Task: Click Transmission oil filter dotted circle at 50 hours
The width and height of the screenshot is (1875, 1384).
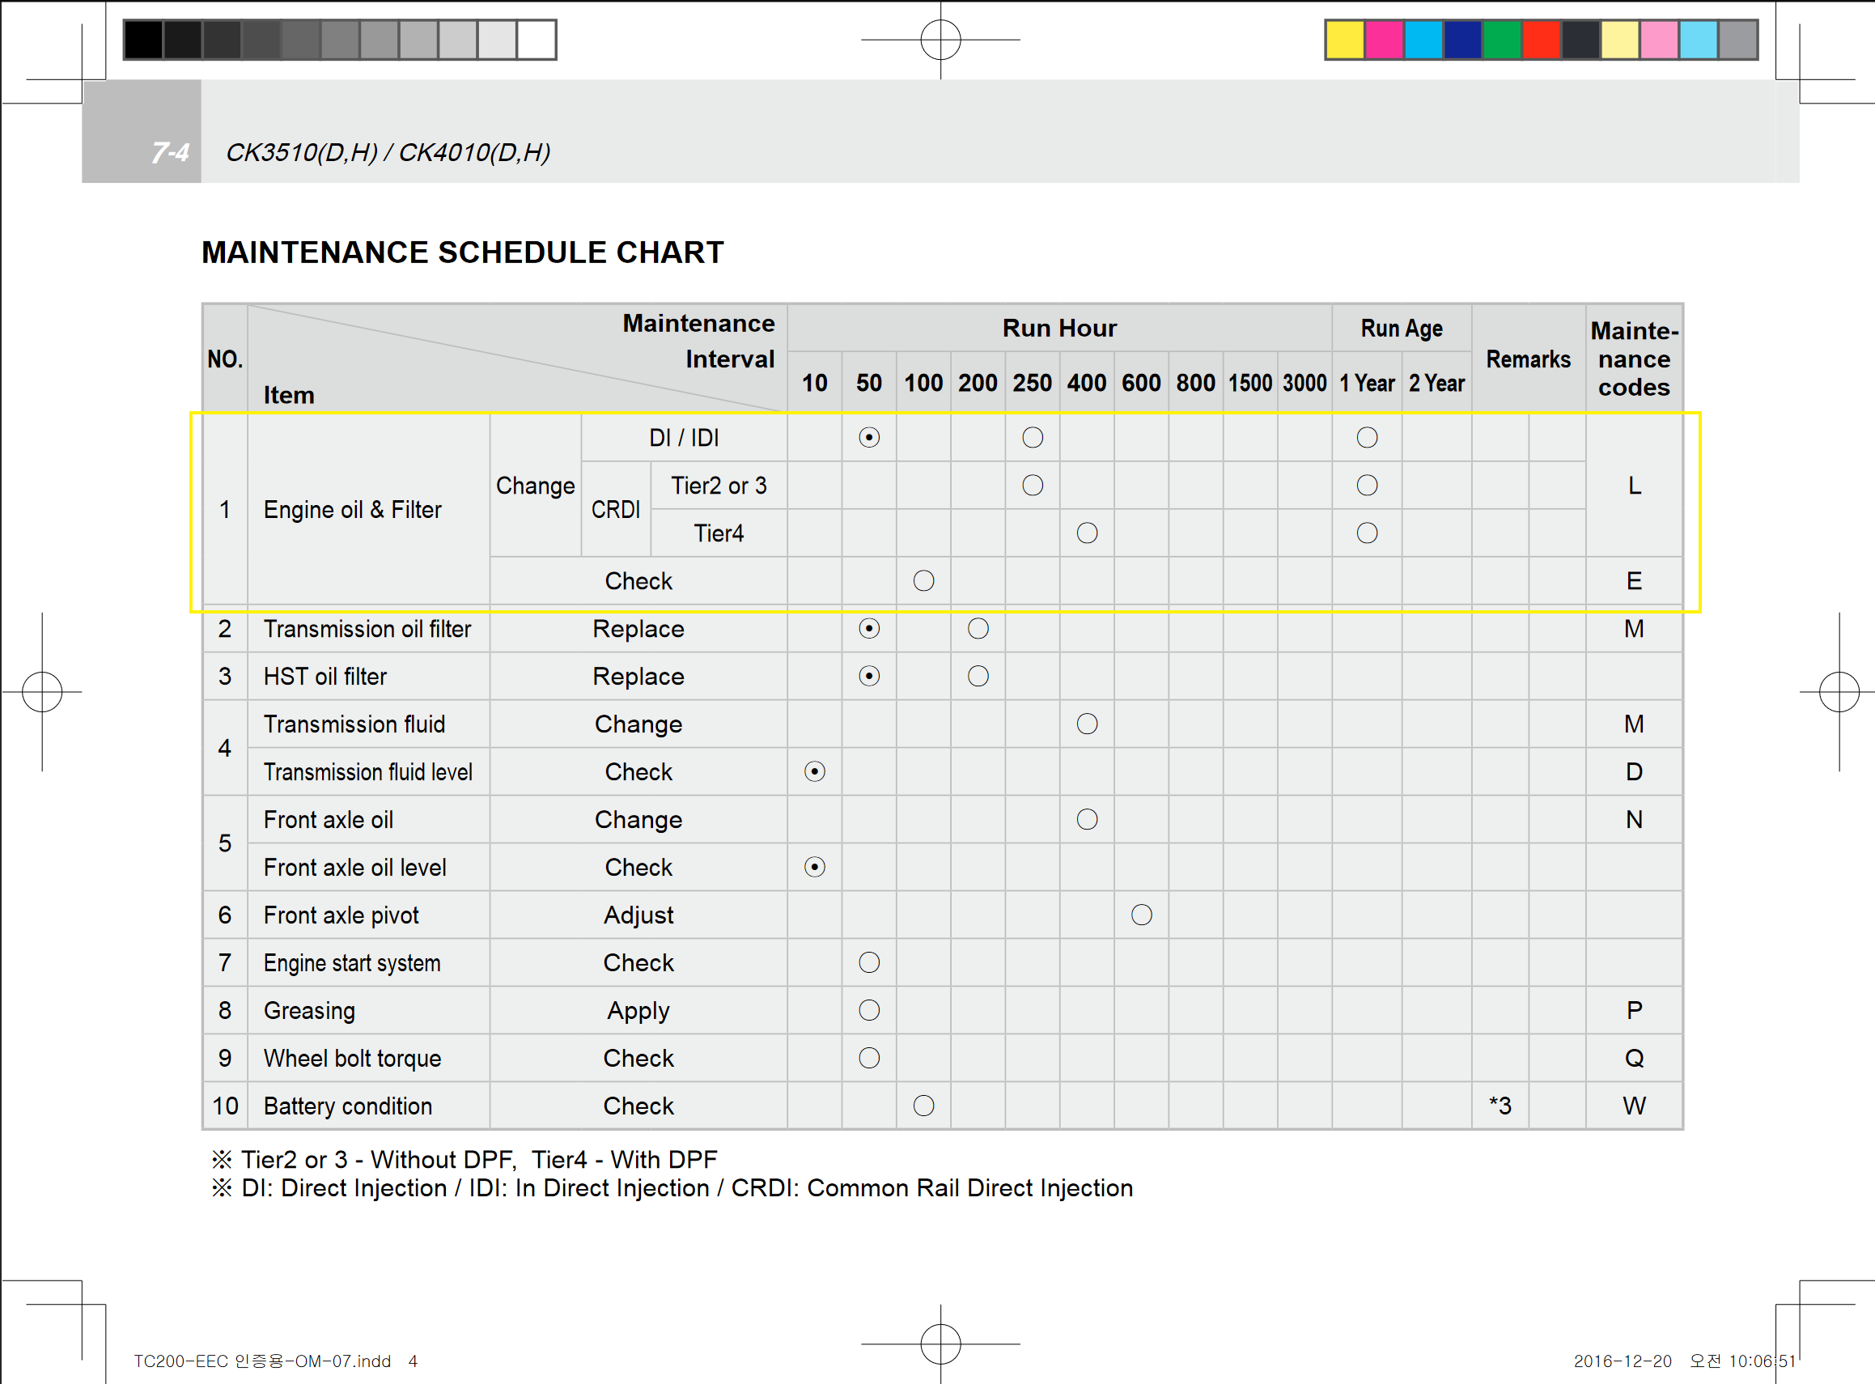Action: [x=869, y=628]
